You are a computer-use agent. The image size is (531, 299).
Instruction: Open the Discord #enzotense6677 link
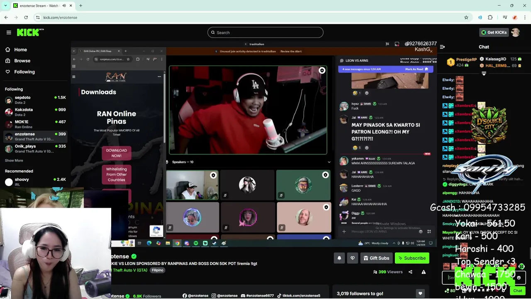pyautogui.click(x=257, y=296)
